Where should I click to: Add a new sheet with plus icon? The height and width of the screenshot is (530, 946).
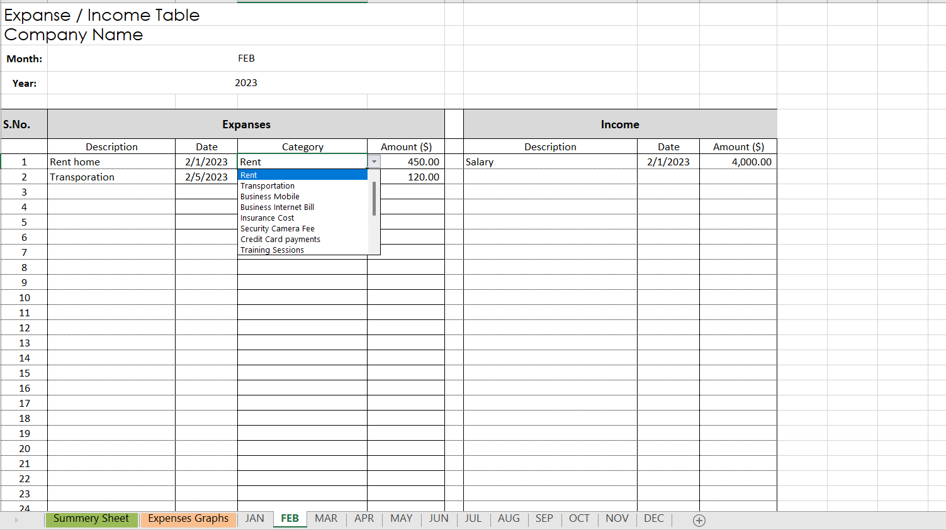(699, 520)
